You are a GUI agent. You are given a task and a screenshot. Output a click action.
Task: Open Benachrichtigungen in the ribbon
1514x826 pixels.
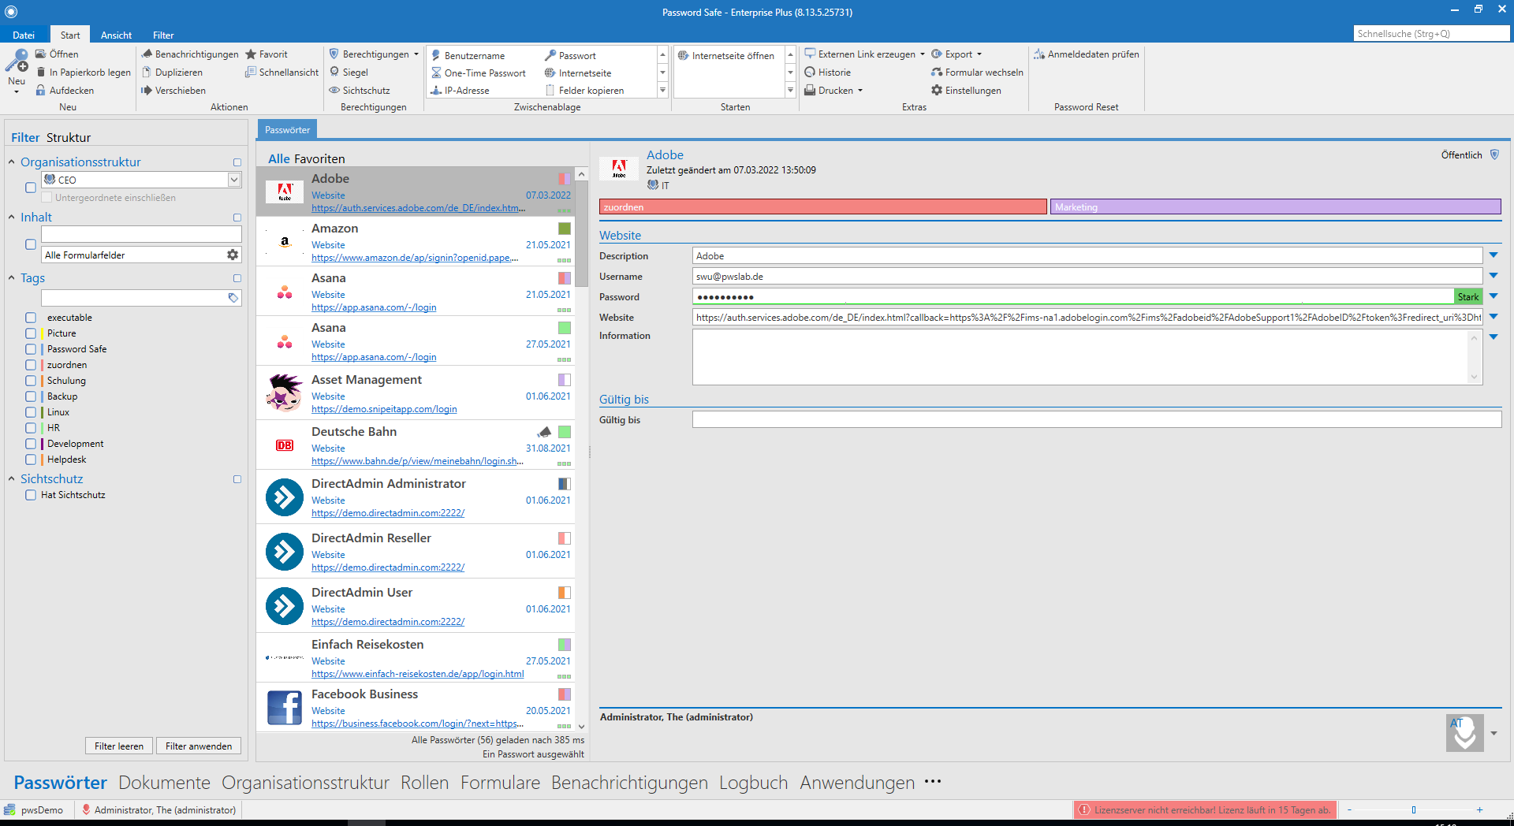189,54
